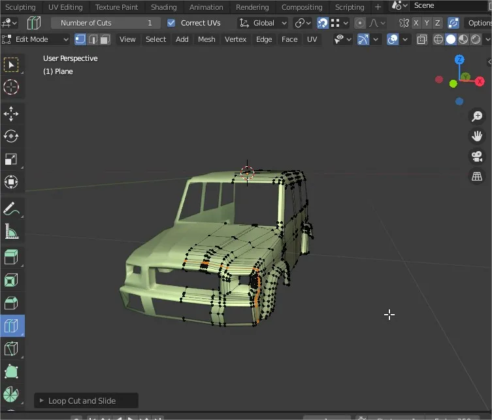Select the Scale tool
The width and height of the screenshot is (492, 420).
[11, 159]
